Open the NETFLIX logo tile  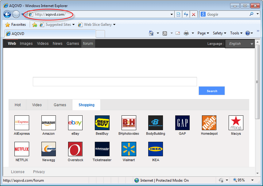22,149
